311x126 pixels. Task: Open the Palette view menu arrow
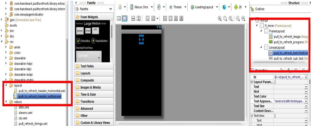111,9
